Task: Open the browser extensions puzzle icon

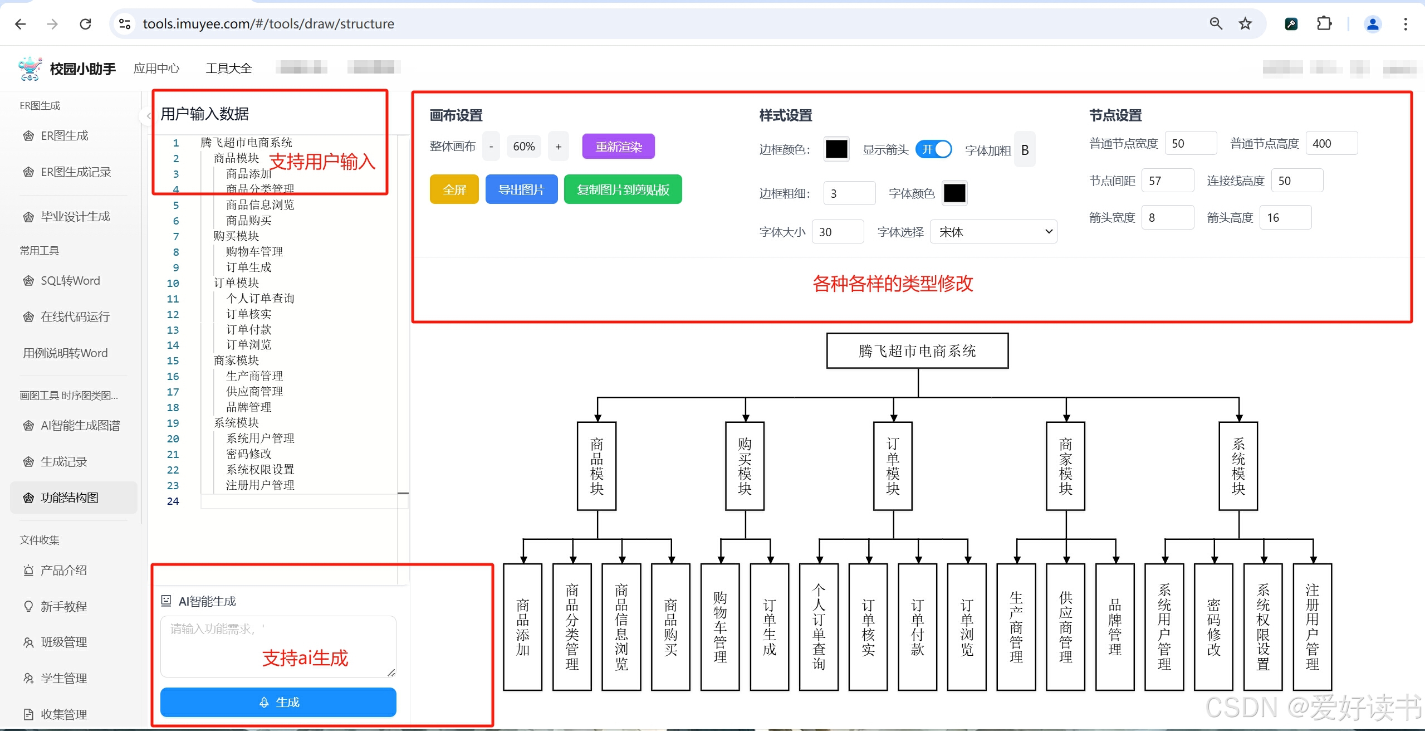Action: (1324, 24)
